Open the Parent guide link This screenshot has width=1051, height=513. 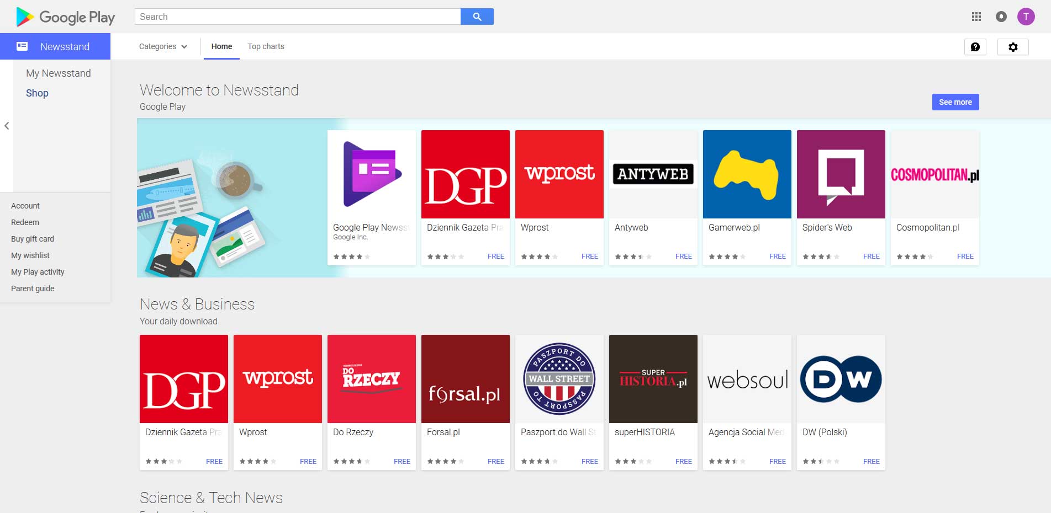click(x=33, y=288)
